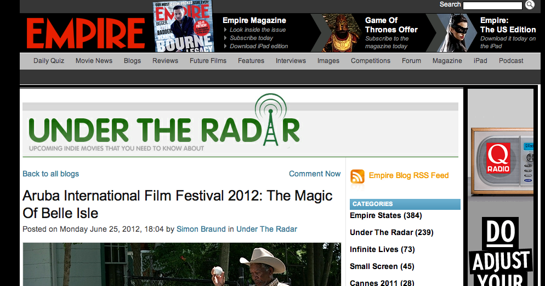
Task: Click the article photo of man in hat
Action: click(182, 265)
